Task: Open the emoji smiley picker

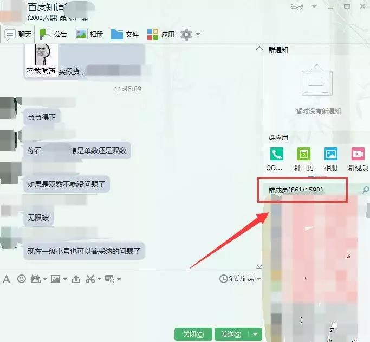Action: (22, 279)
